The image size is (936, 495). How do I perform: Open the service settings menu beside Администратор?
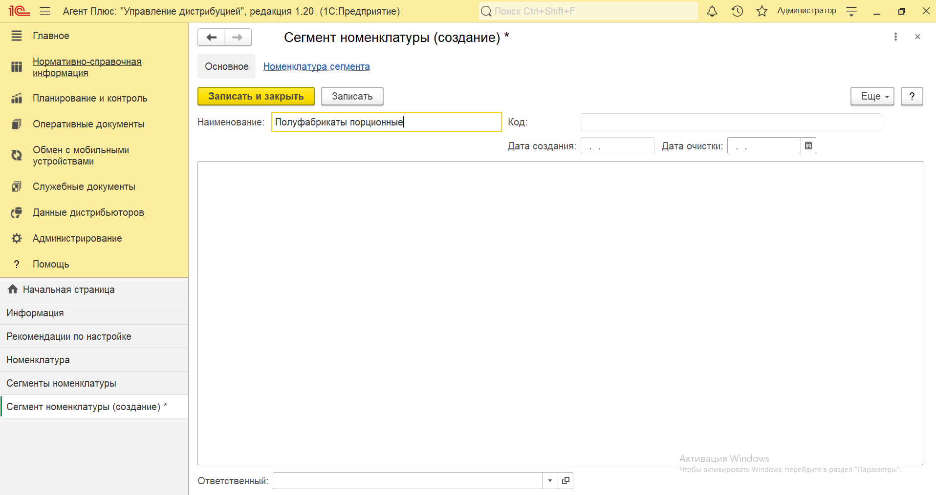click(851, 11)
